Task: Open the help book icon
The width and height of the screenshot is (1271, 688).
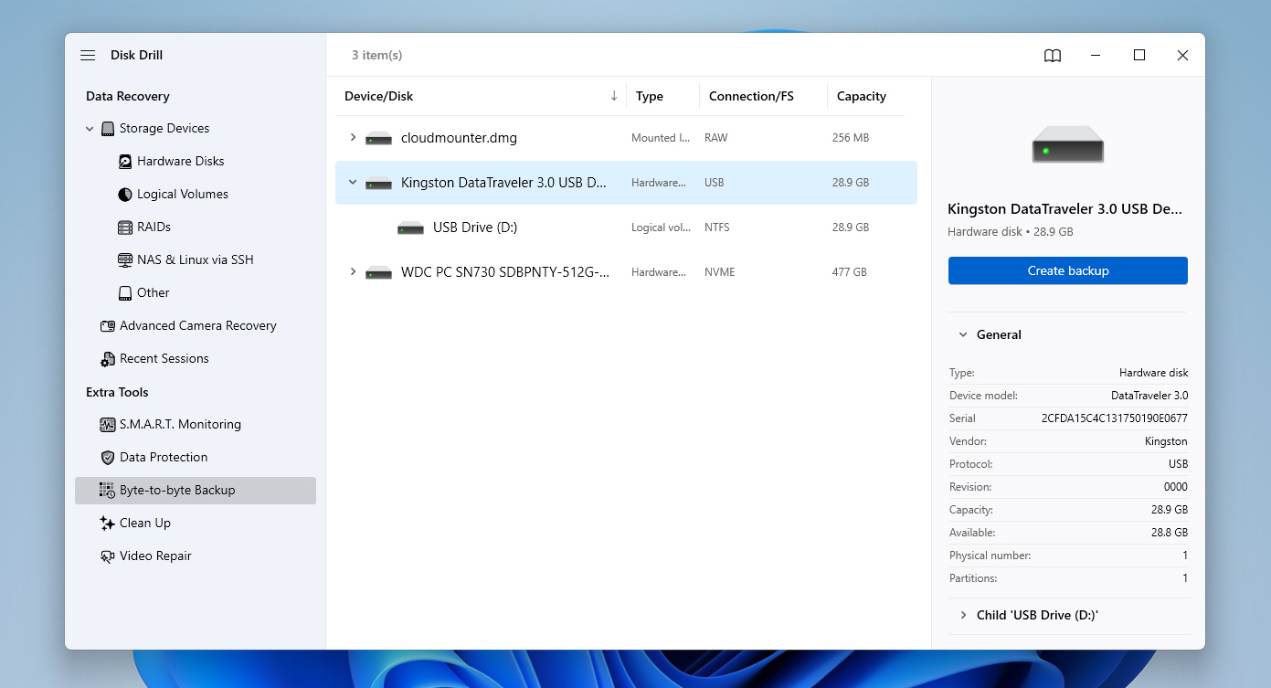Action: [1053, 56]
